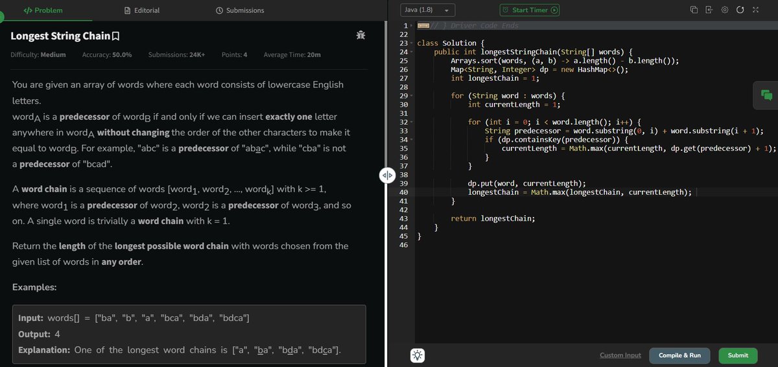Collapse the if block fold at line 34

pos(412,139)
